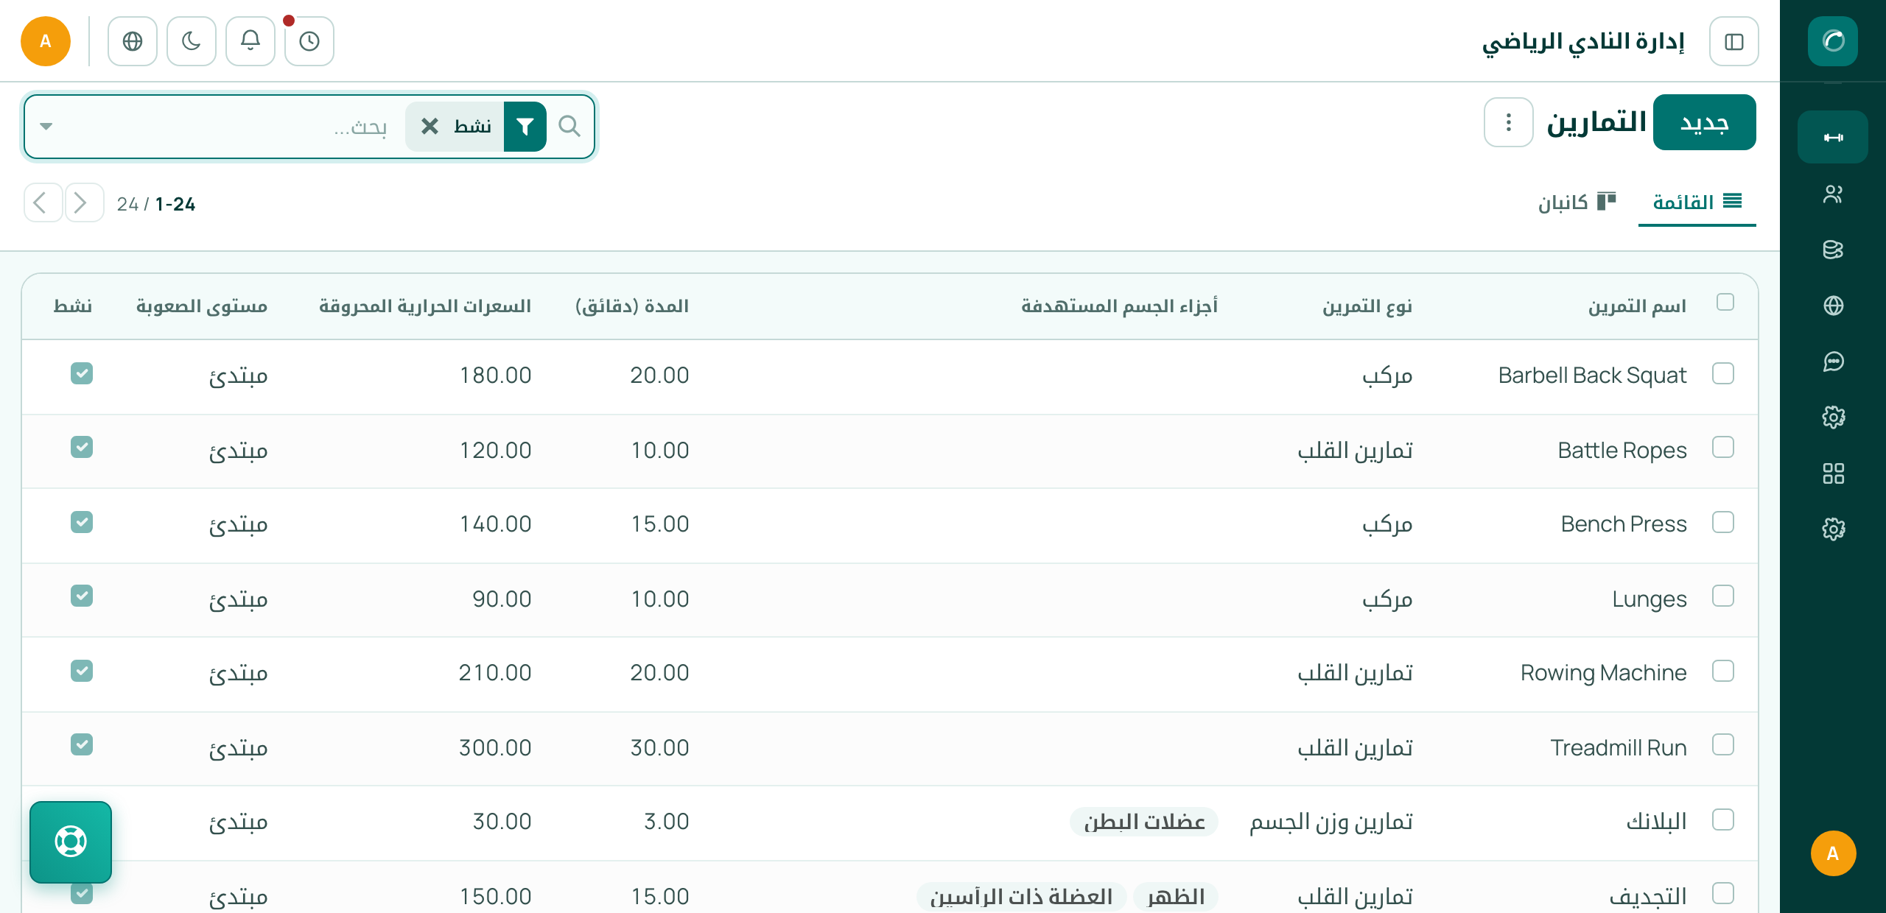Screen dimensions: 1886x913
Task: Uncheck the active checkbox for Battle Ropes
Action: 82,447
